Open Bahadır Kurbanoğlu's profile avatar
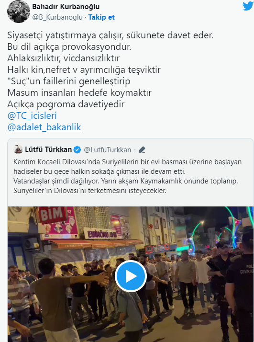The image size is (254, 342). point(19,11)
